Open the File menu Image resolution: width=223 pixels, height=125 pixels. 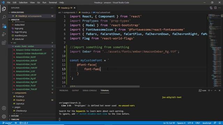(x=8, y=2)
